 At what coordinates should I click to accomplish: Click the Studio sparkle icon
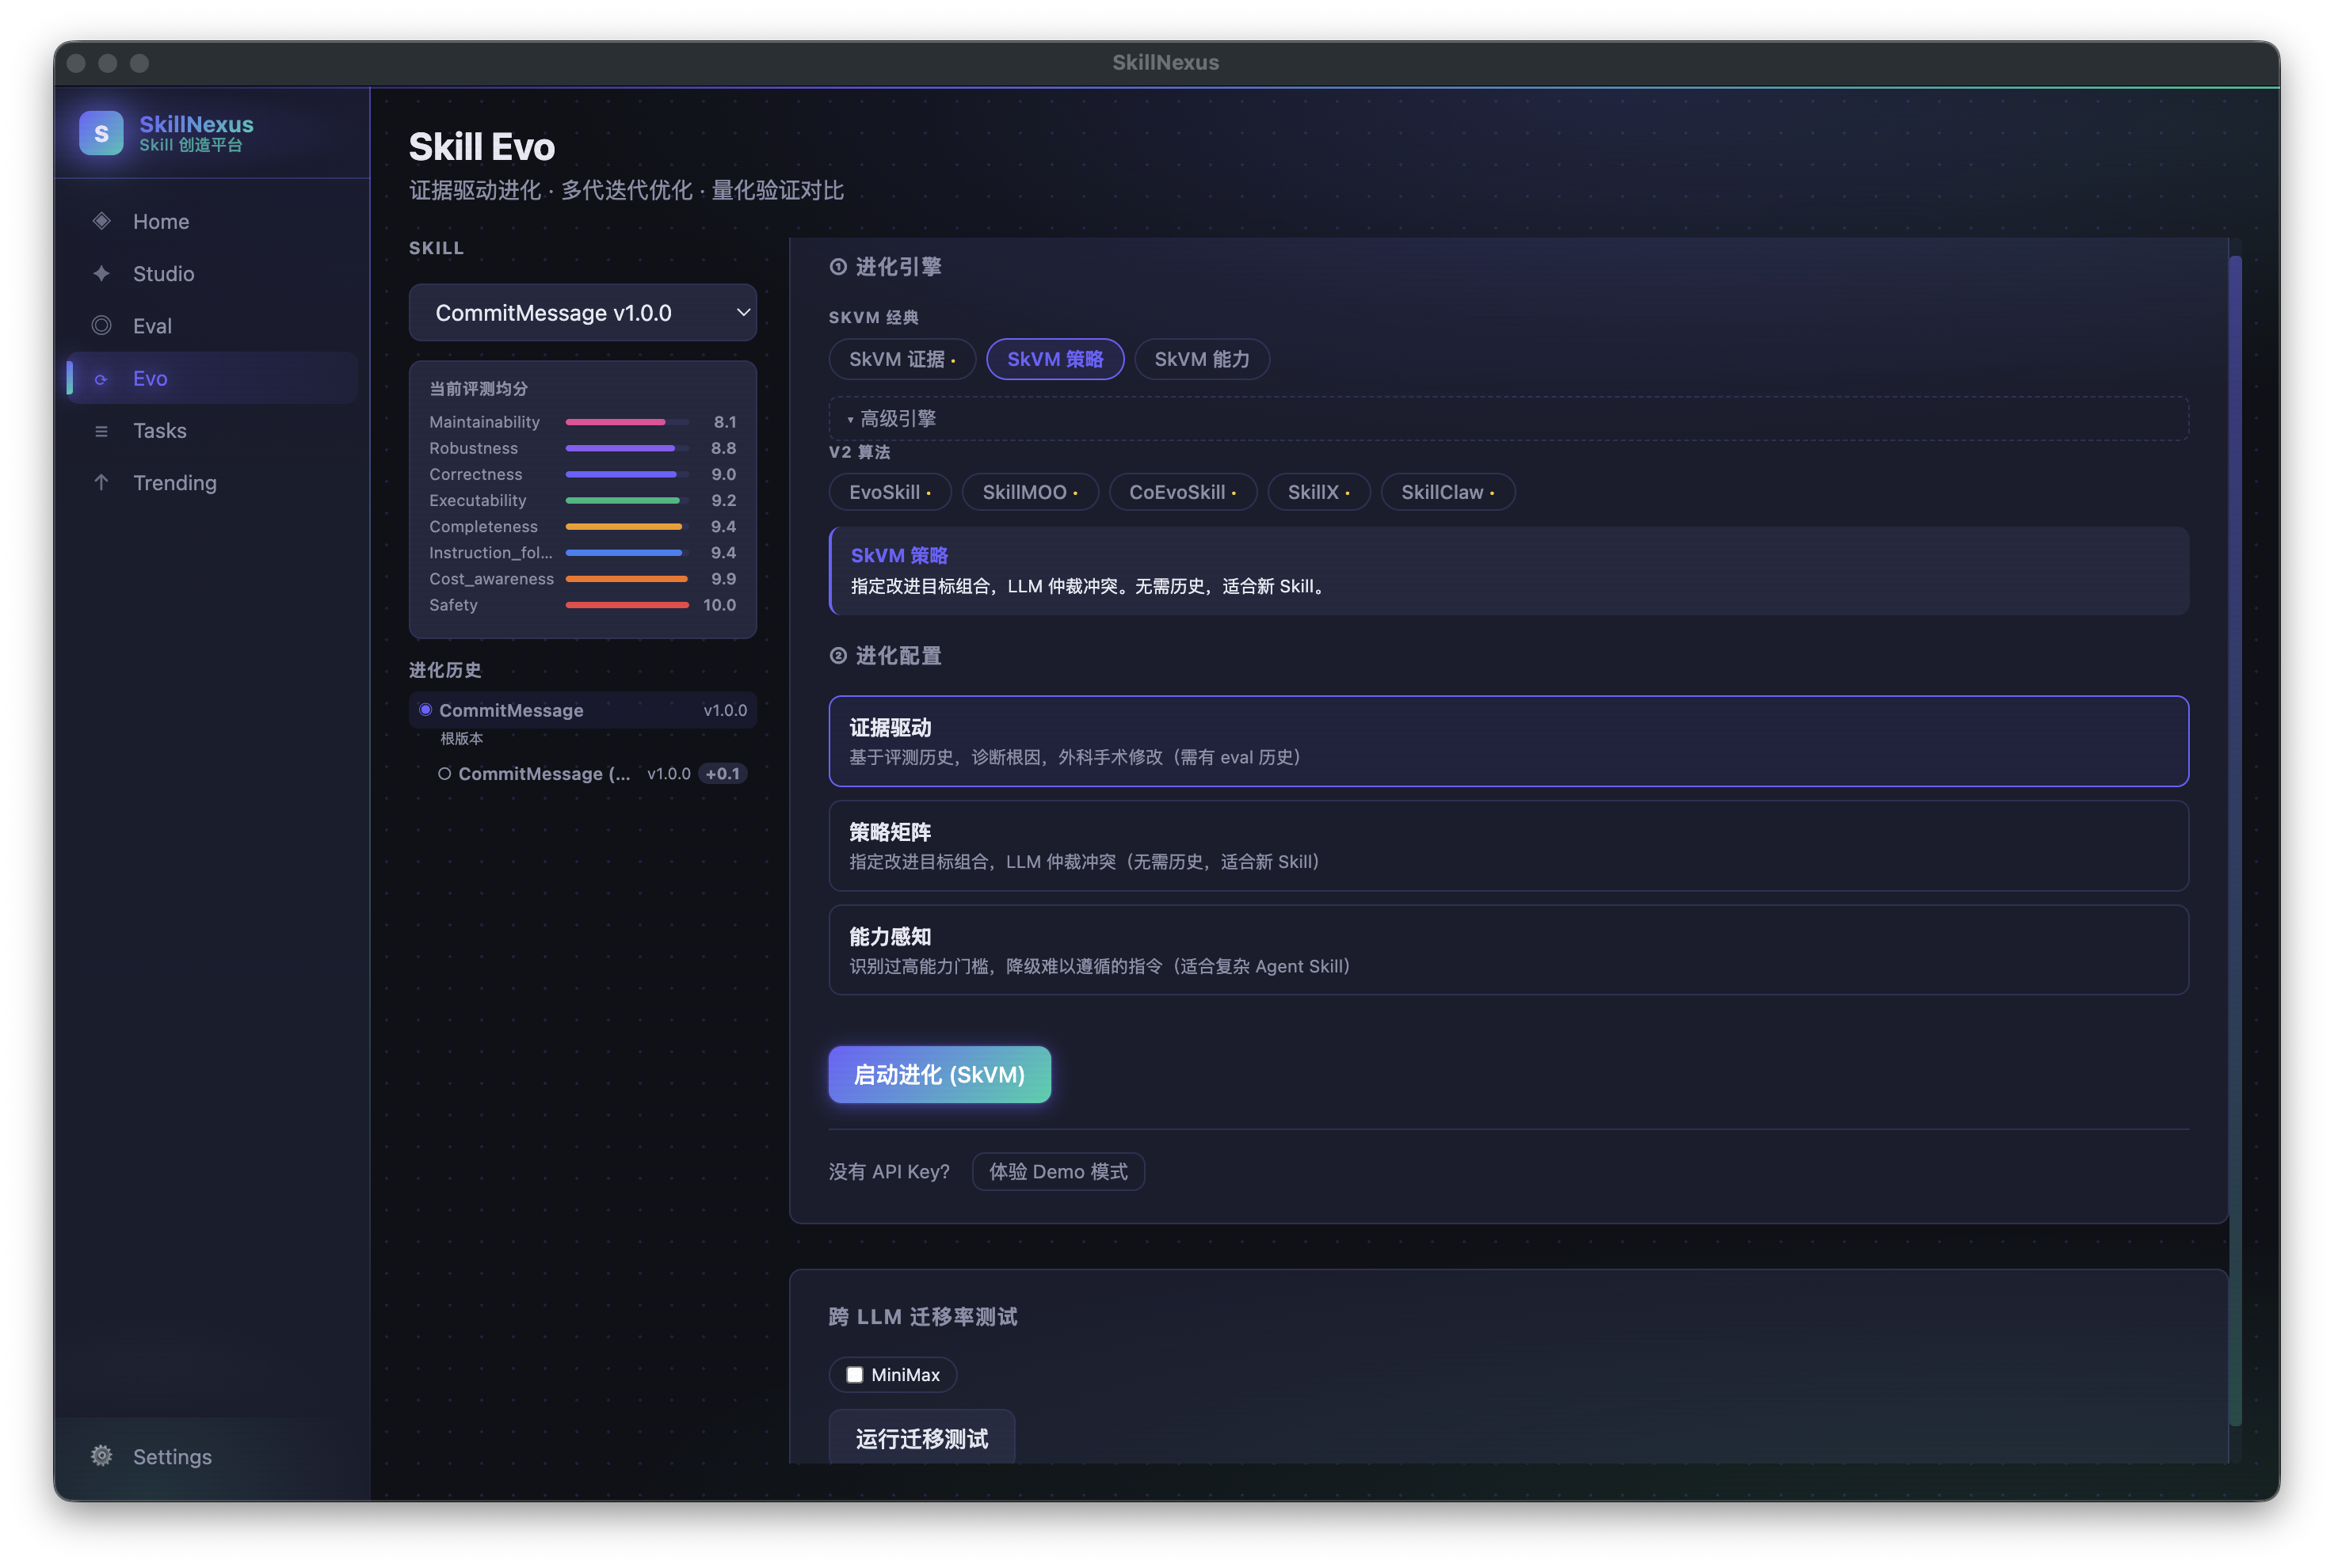click(101, 273)
